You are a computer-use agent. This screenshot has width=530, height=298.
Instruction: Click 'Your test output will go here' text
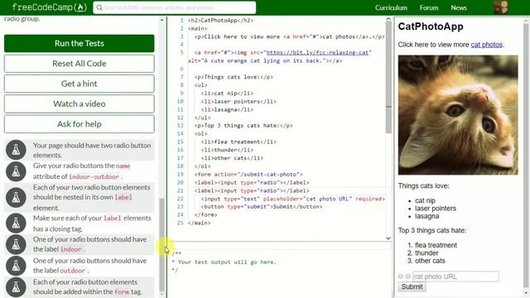(227, 262)
